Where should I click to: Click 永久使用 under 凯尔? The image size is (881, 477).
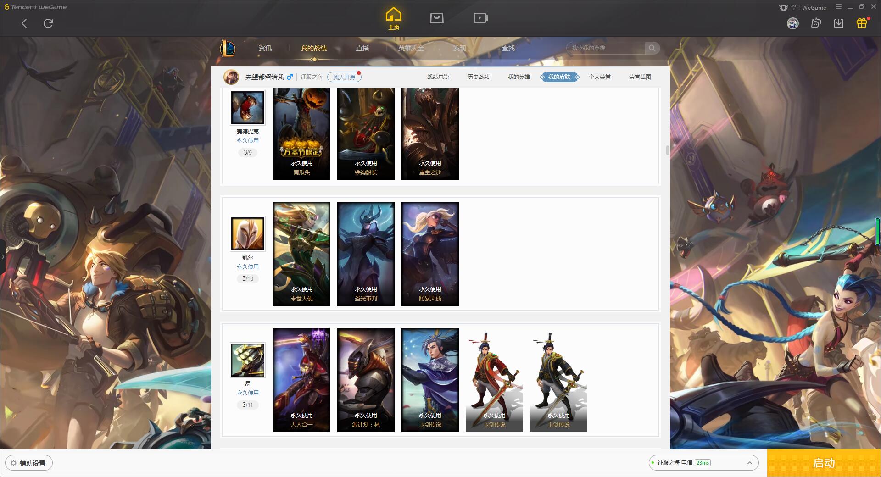point(248,267)
